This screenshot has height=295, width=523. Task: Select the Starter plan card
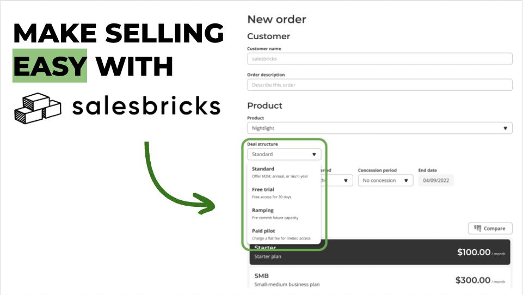[x=380, y=253]
